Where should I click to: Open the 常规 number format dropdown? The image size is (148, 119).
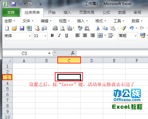(x=135, y=36)
